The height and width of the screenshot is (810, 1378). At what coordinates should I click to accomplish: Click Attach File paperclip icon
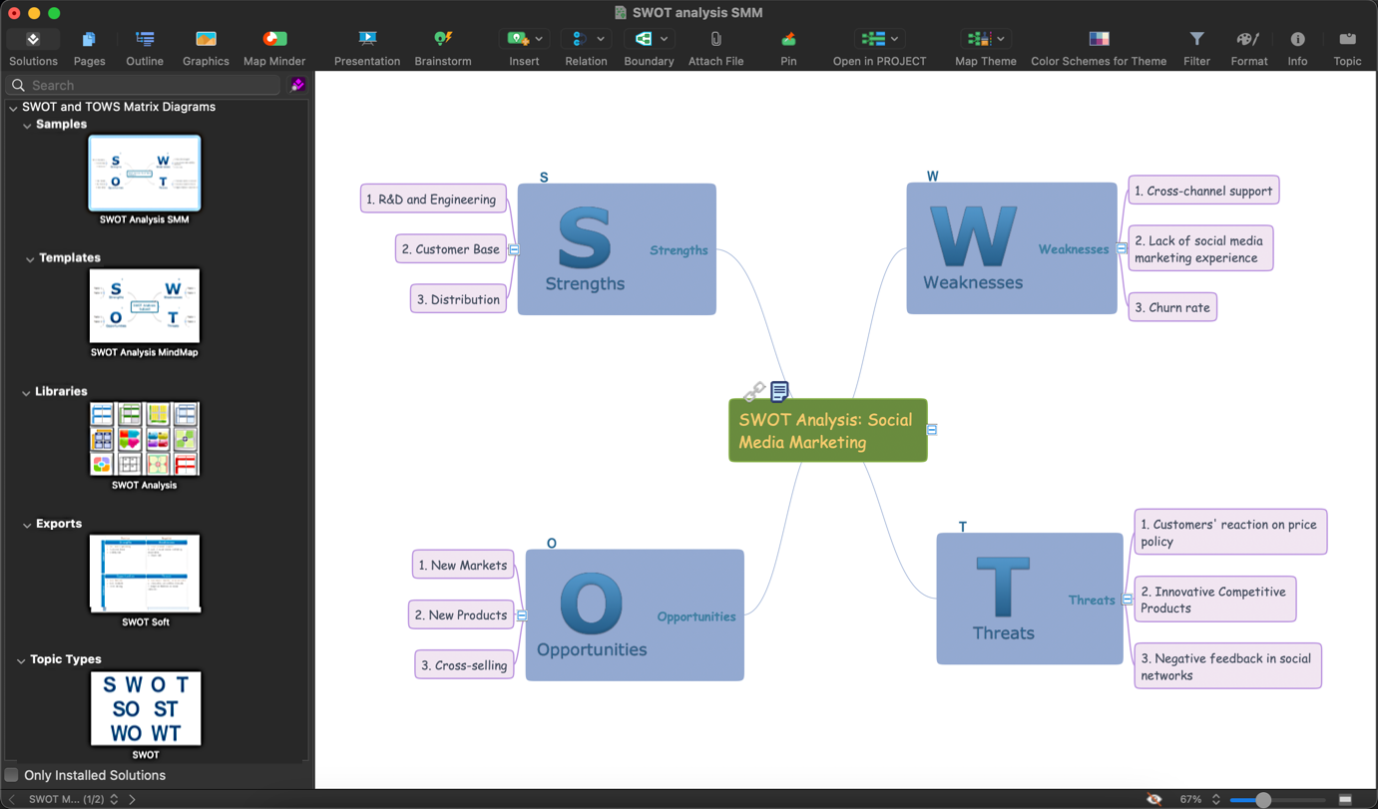point(715,39)
